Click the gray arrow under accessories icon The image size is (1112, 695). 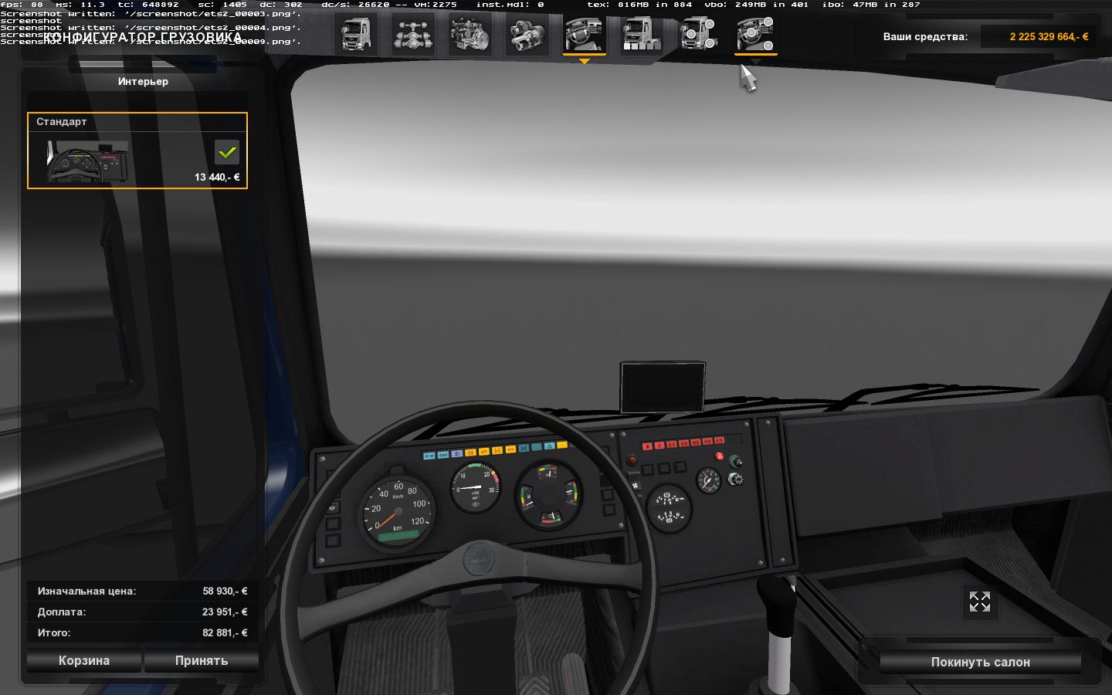pyautogui.click(x=755, y=61)
